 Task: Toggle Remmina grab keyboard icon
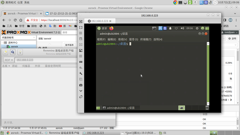point(81,62)
